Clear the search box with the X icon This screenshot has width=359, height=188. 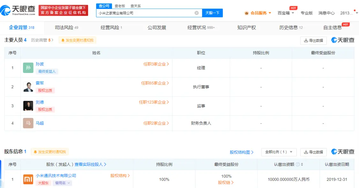(x=197, y=13)
